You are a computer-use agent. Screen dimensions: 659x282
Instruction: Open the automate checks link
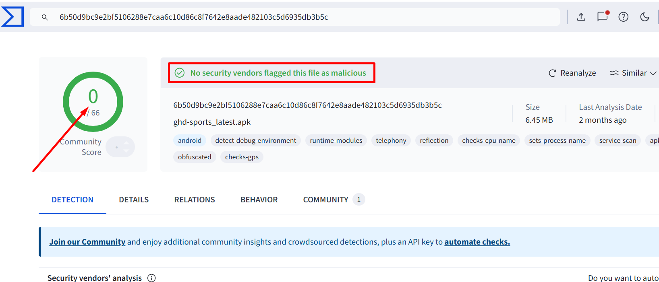477,242
